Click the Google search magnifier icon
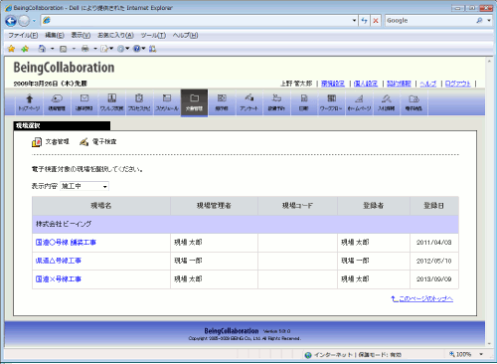497x364 pixels. tap(479, 21)
